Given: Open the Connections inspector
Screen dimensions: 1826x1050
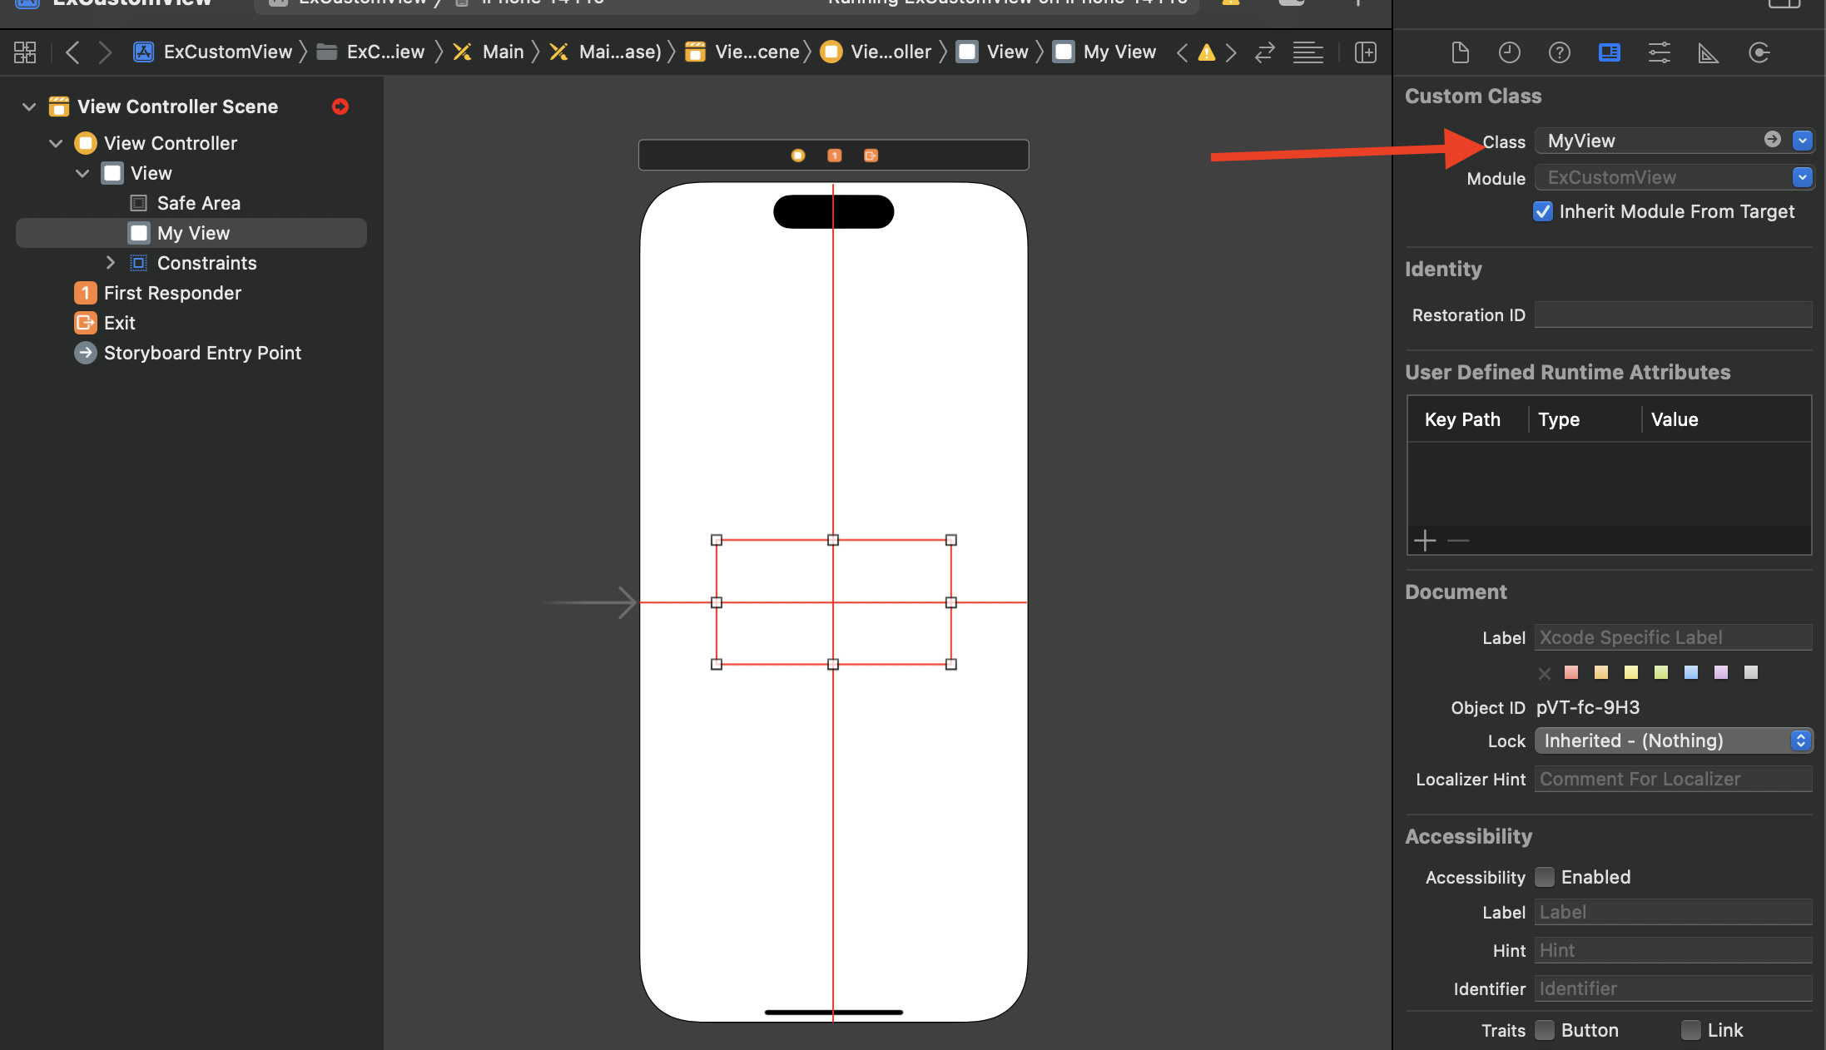Looking at the screenshot, I should [1759, 52].
